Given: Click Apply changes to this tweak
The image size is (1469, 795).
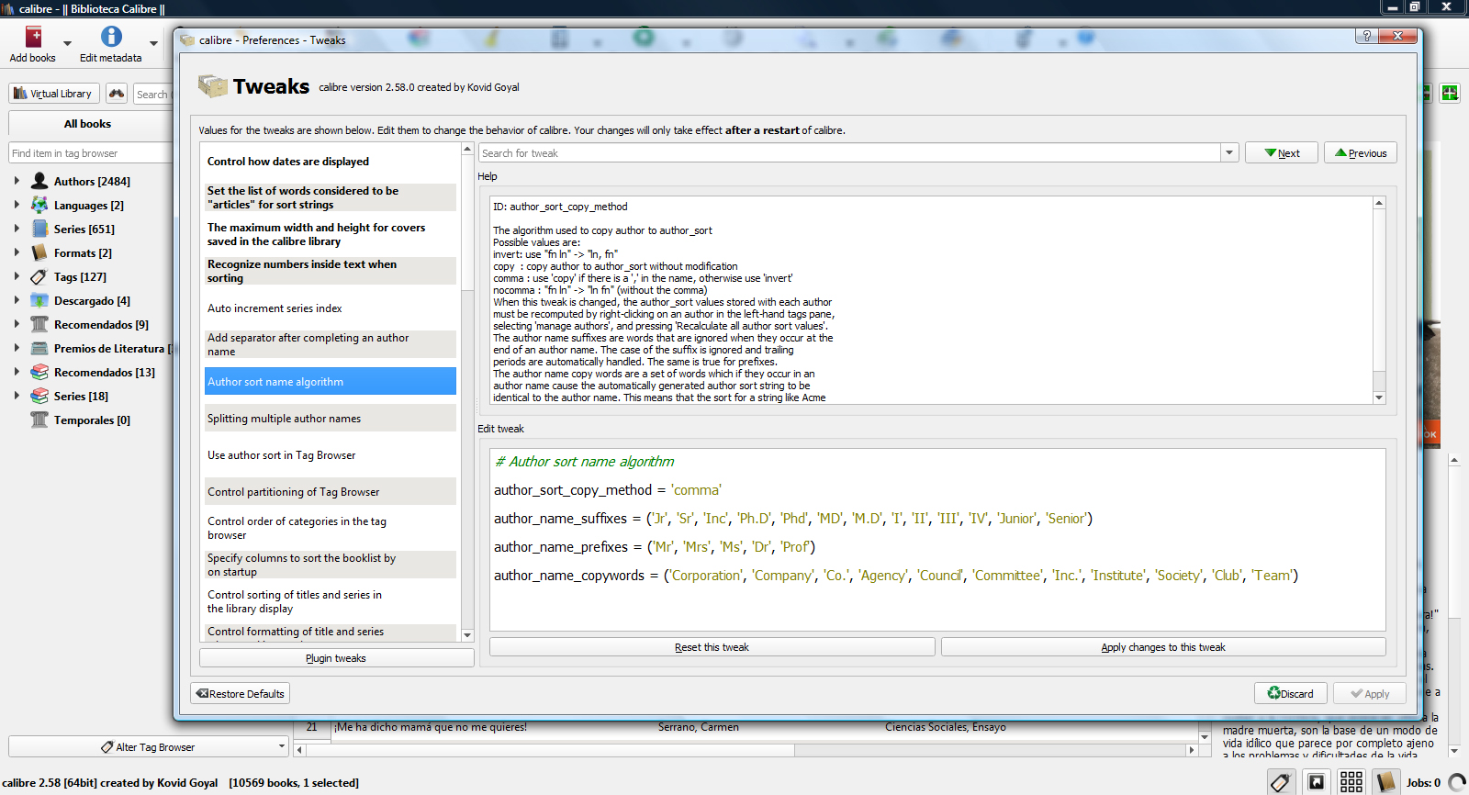Looking at the screenshot, I should 1163,647.
